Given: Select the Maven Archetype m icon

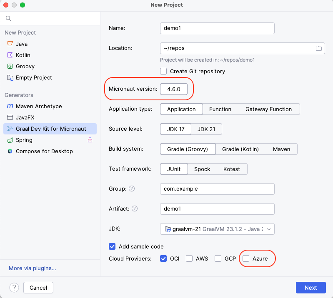Looking at the screenshot, I should (10, 106).
